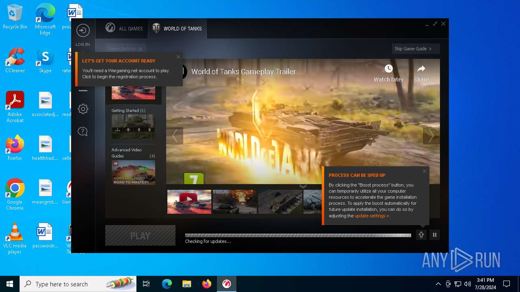Screen dimensions: 520x292
Task: Dismiss the account ready notification
Action: [x=178, y=57]
